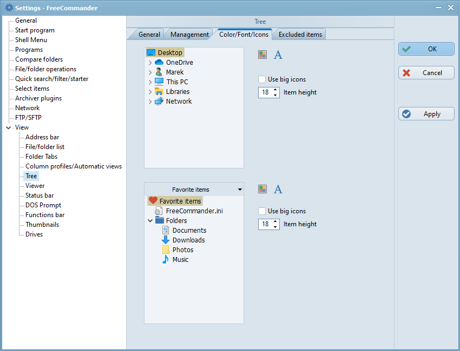Collapse the Folders node in favorites
The image size is (460, 351).
(150, 221)
